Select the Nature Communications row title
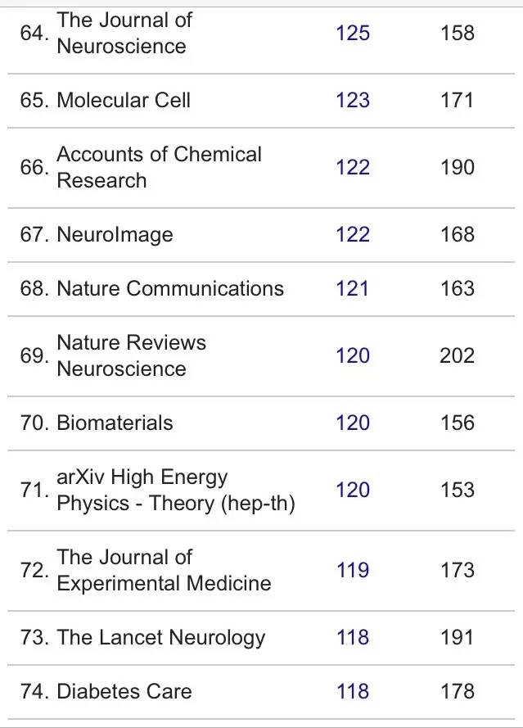The height and width of the screenshot is (728, 523). coord(170,289)
